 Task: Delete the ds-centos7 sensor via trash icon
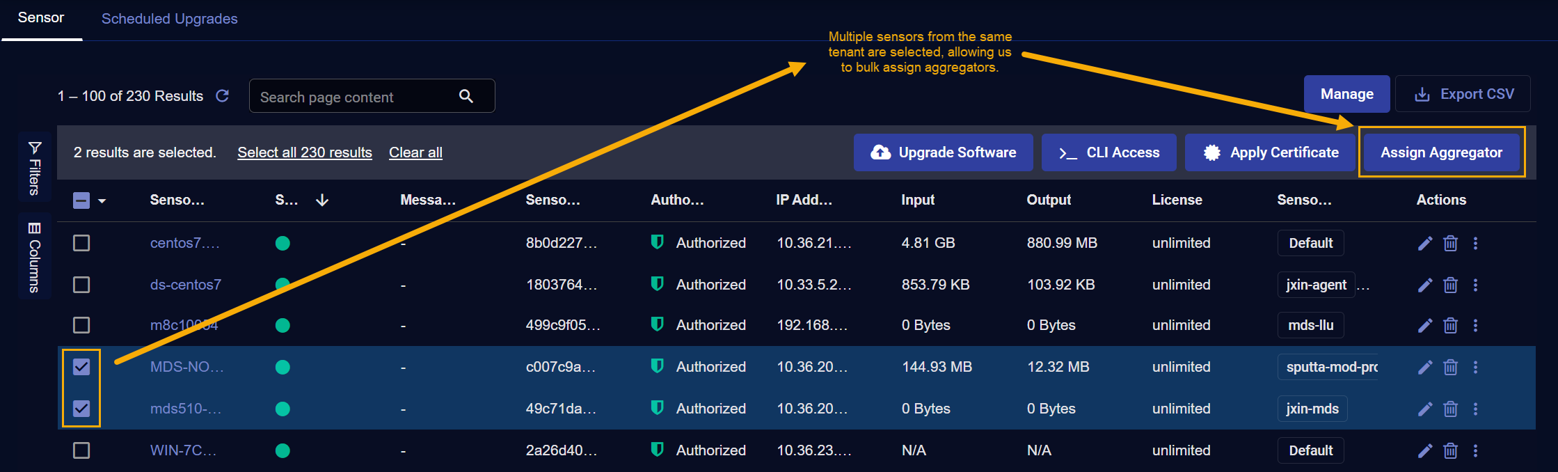(1450, 285)
